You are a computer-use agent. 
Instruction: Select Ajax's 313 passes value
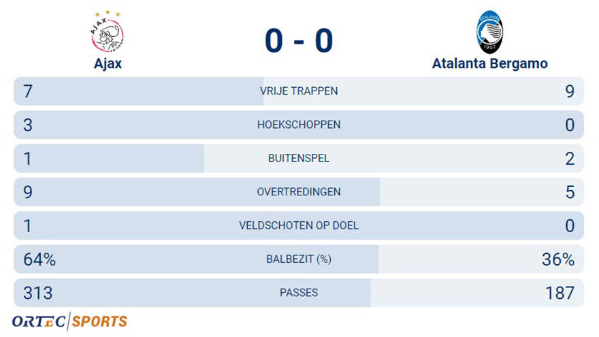coord(37,293)
